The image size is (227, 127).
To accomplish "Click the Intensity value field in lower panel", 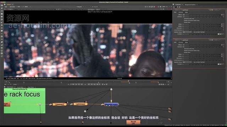I will pos(186,47).
